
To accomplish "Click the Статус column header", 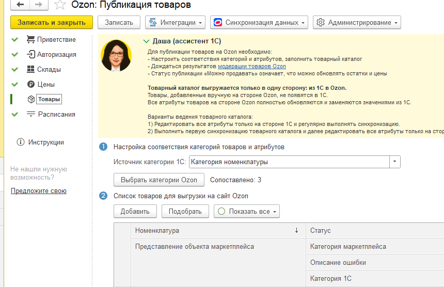I will [x=375, y=230].
